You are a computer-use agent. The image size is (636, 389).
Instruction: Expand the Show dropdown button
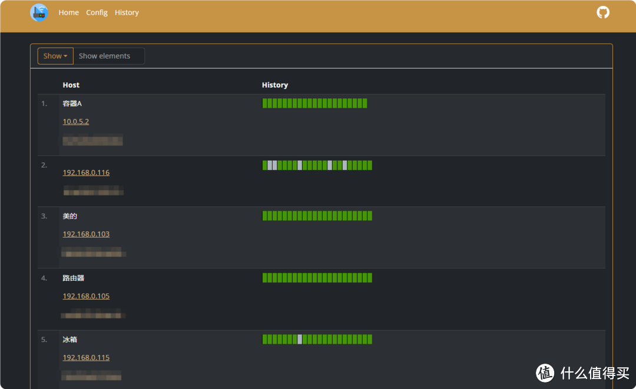pos(55,56)
